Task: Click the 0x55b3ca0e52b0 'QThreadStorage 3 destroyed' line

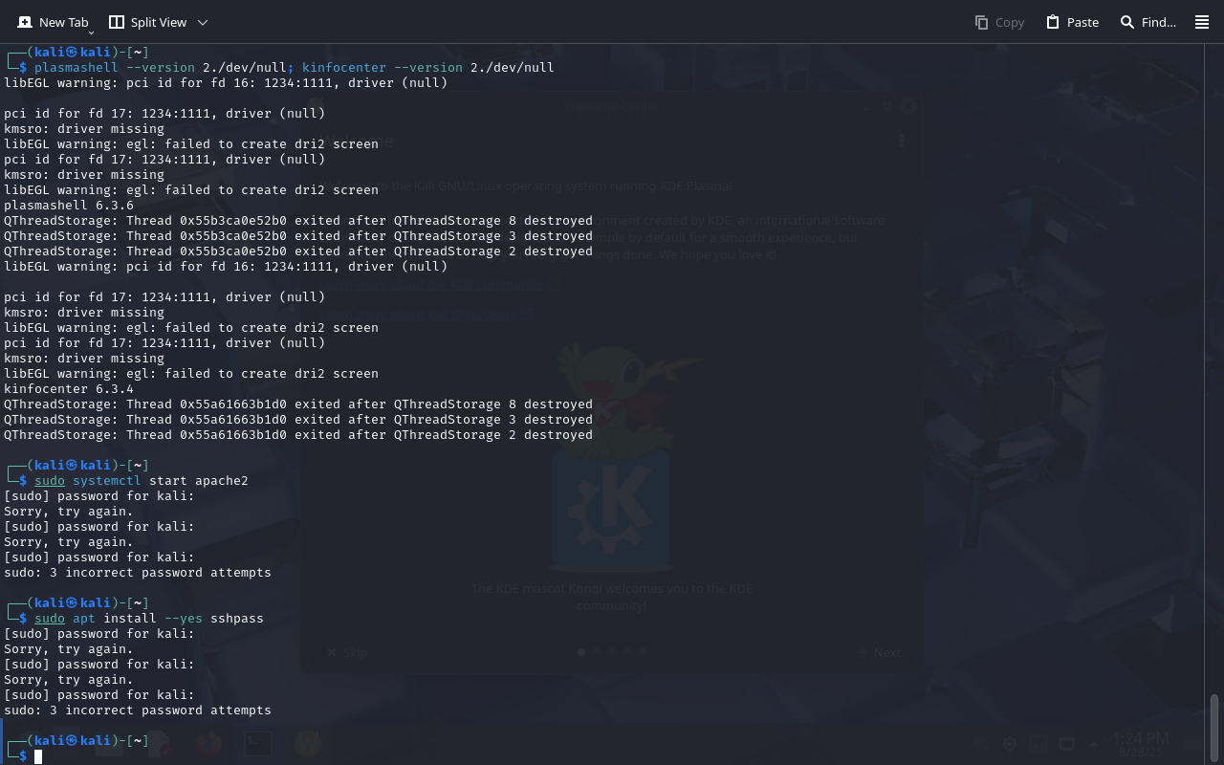Action: [298, 236]
